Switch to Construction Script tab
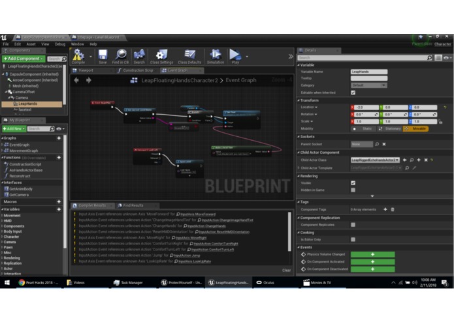454x322 pixels. pyautogui.click(x=138, y=70)
